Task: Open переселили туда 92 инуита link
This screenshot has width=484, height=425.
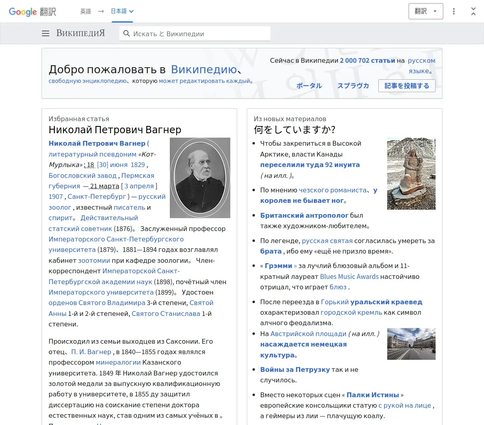Action: (x=310, y=165)
